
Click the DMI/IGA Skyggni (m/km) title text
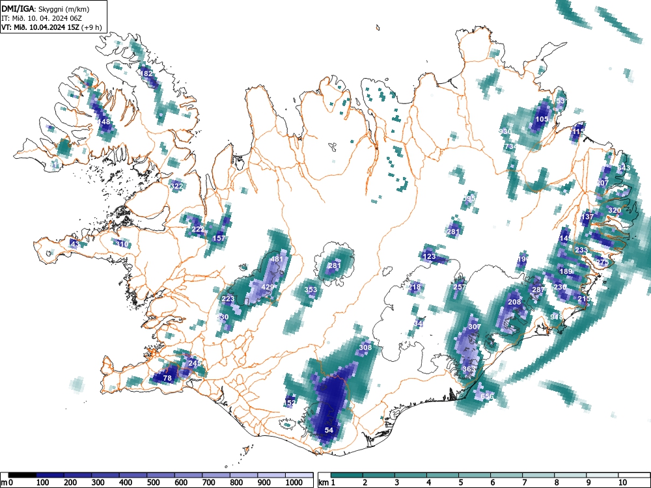[46, 8]
